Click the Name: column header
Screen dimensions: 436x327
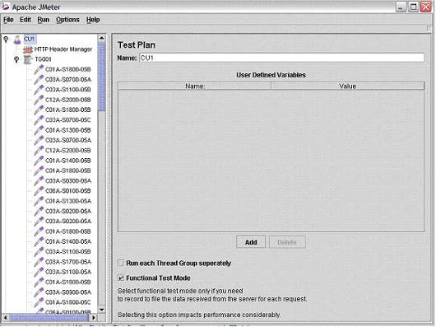(x=194, y=86)
